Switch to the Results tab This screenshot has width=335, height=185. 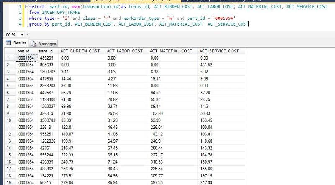point(16,43)
